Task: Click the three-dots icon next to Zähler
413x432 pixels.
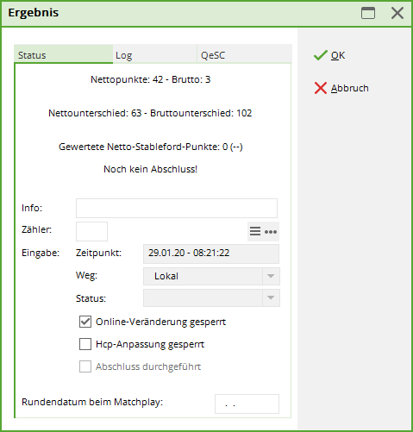Action: coord(271,232)
